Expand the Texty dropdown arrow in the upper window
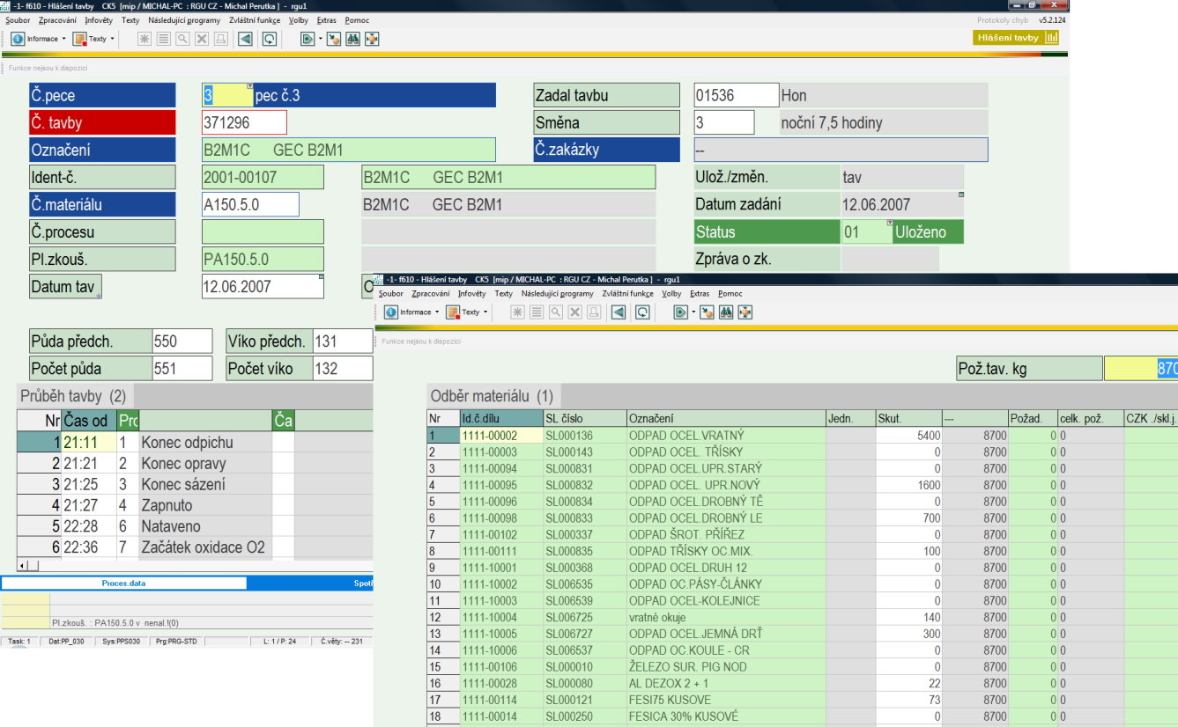 tap(112, 39)
